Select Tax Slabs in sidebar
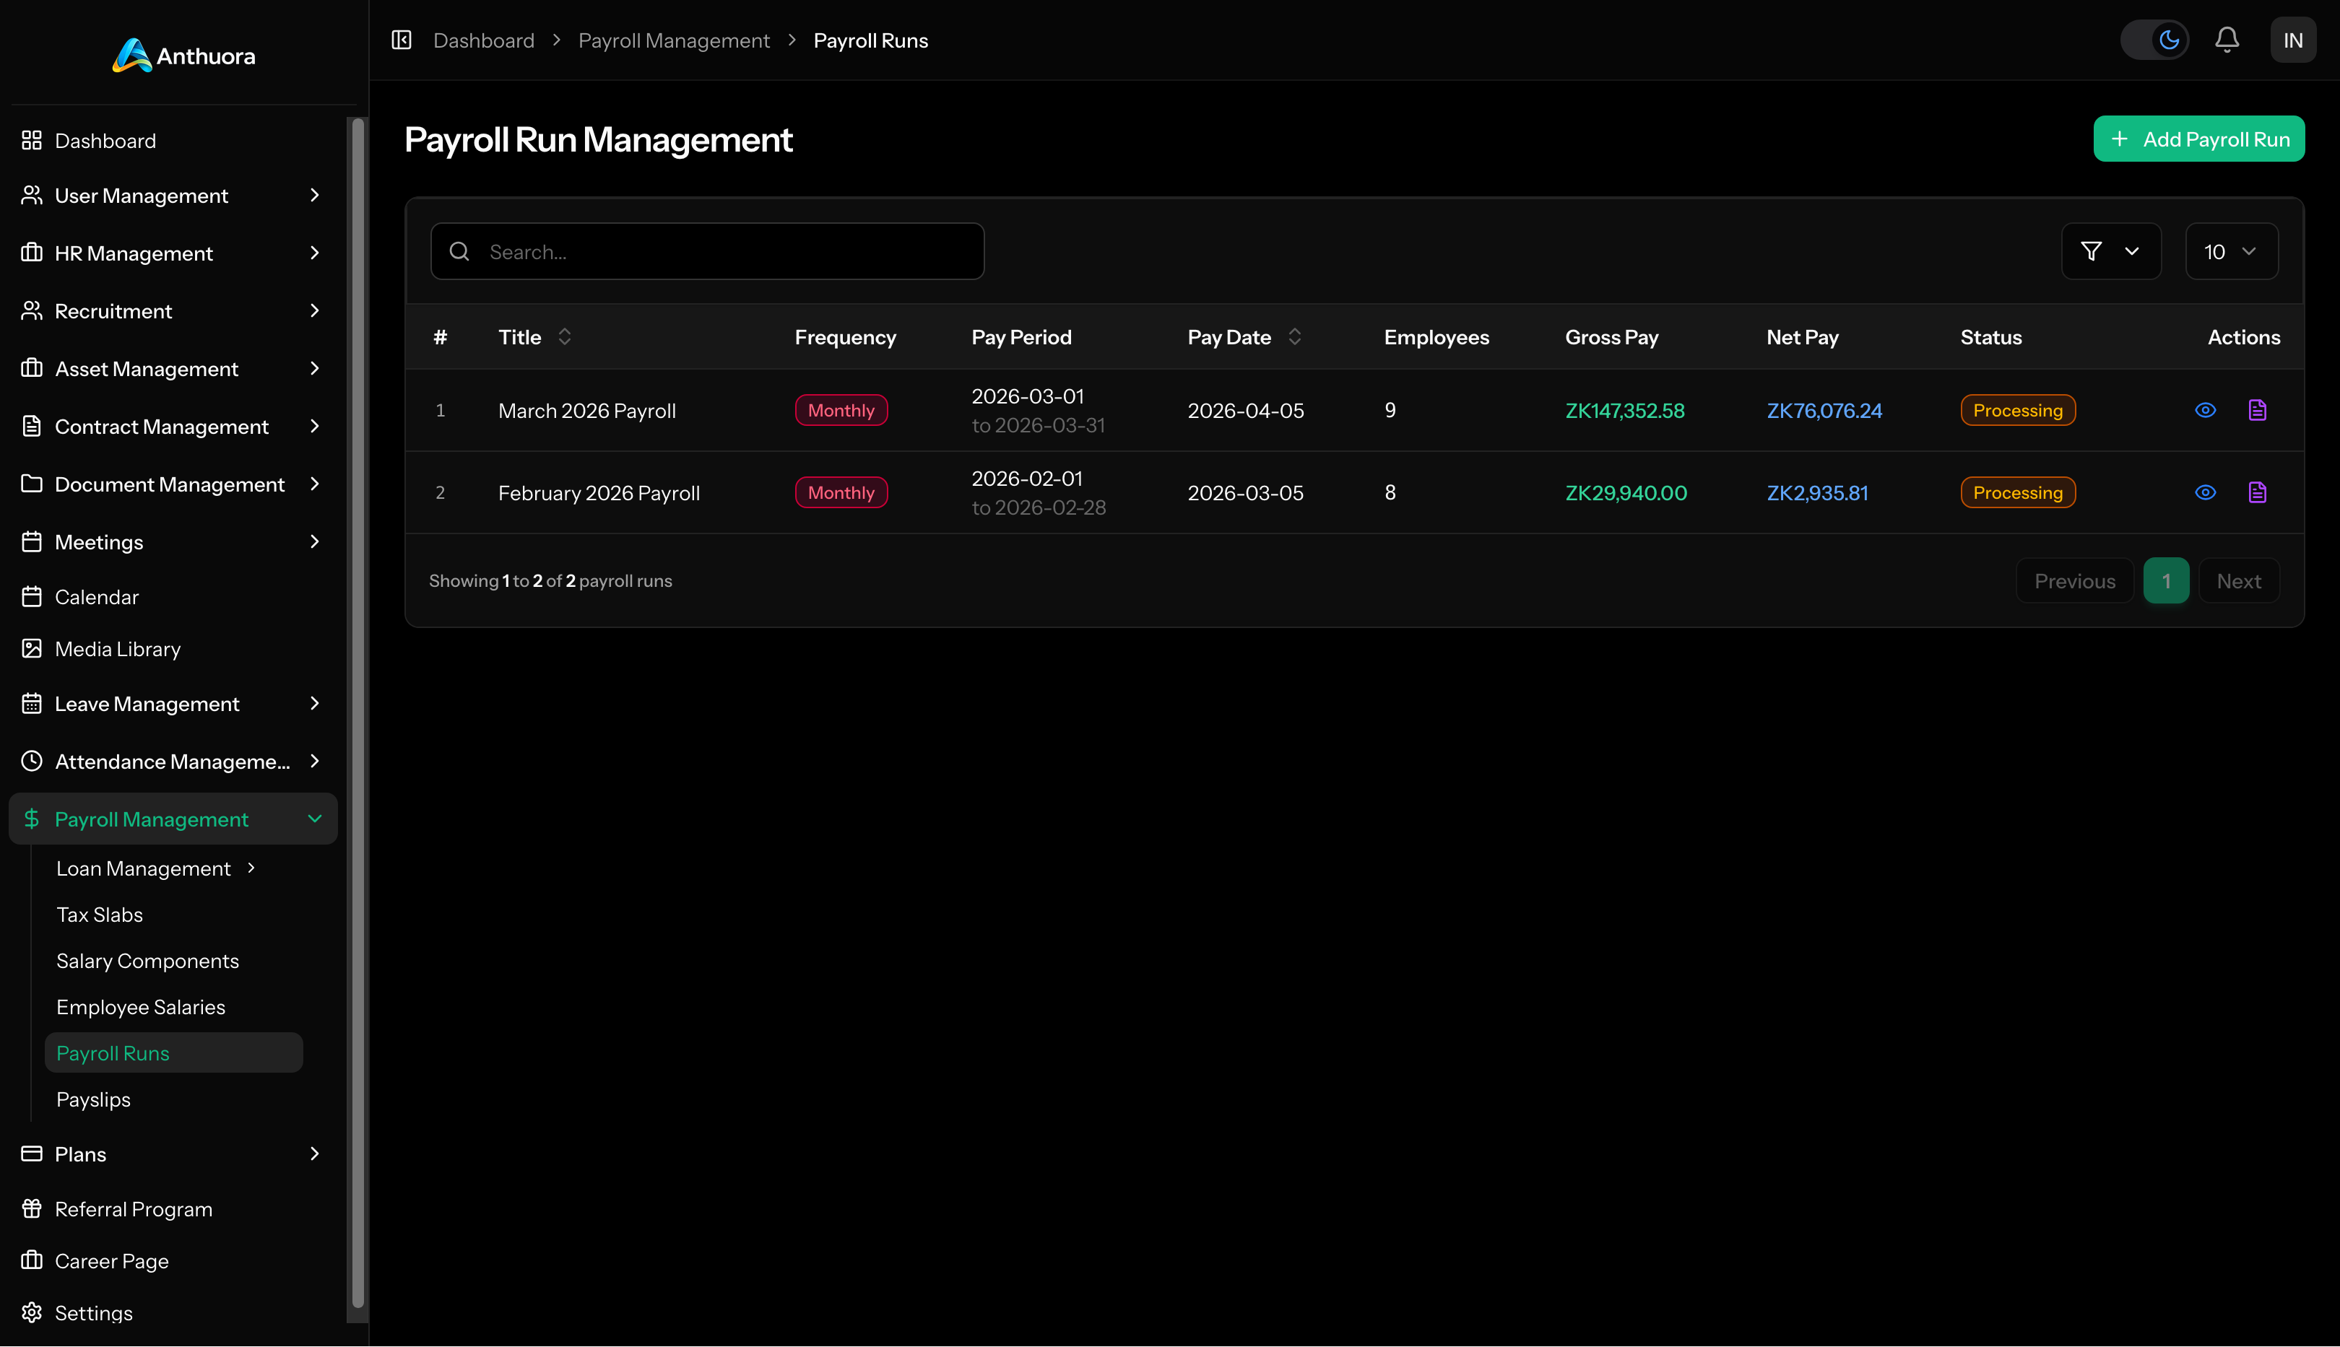The width and height of the screenshot is (2340, 1347). (x=100, y=914)
